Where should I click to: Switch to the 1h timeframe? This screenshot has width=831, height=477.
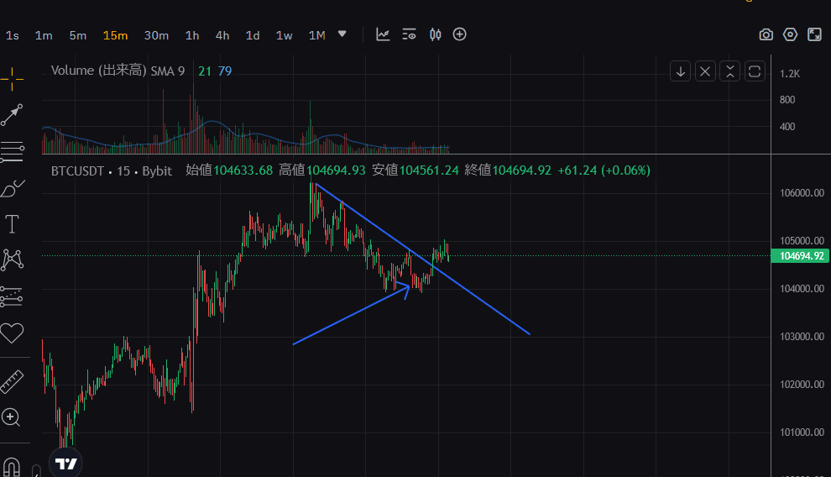coord(192,35)
